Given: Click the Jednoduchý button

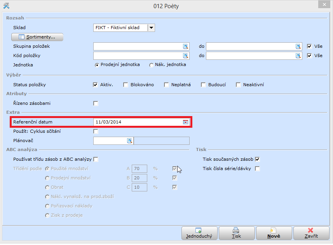Looking at the screenshot, I should [x=199, y=233].
